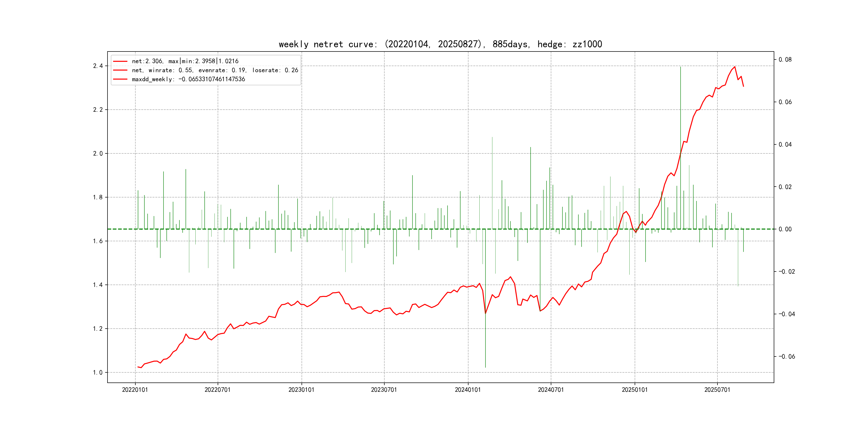Click the peak of the red net curve
This screenshot has height=430, width=860.
(x=735, y=67)
